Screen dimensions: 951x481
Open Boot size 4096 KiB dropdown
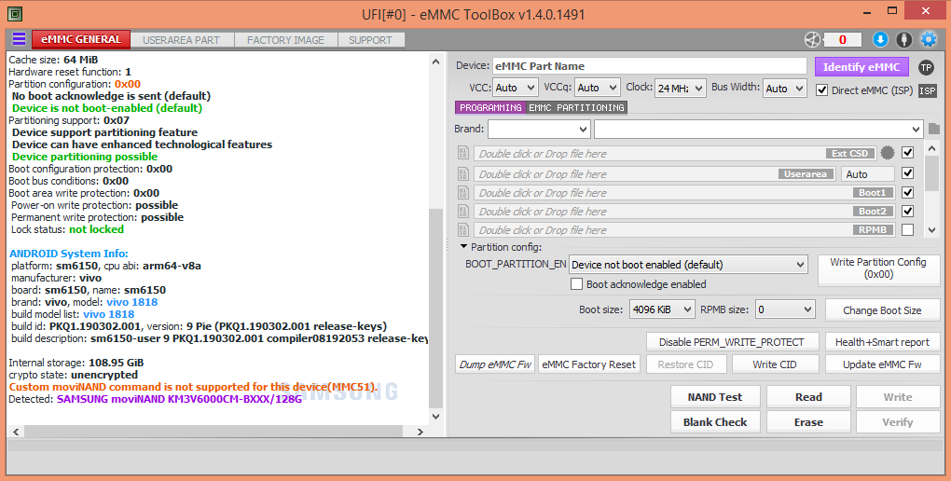(662, 309)
